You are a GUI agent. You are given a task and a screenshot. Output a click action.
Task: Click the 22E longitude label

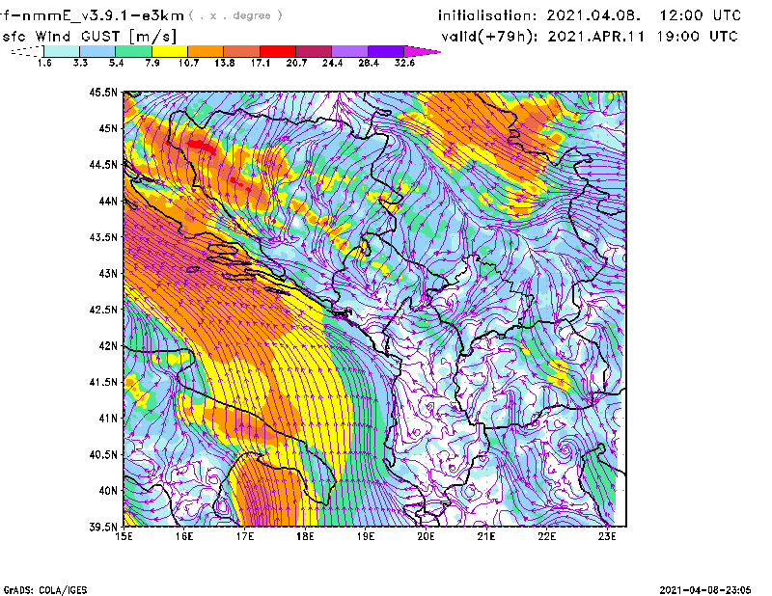547,536
